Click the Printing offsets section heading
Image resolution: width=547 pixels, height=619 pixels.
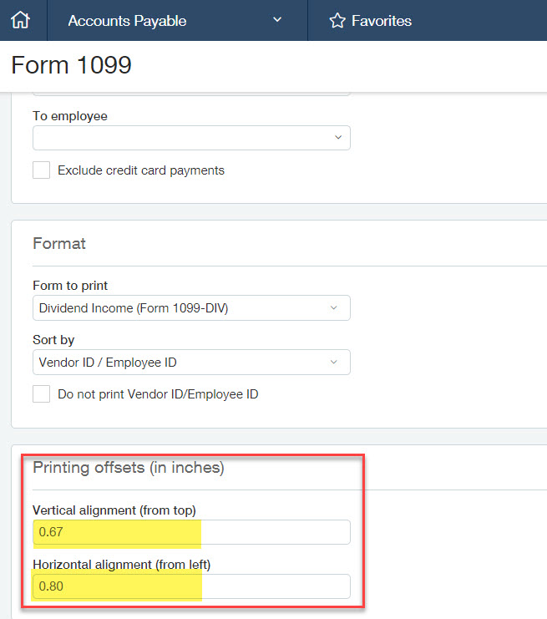(x=129, y=468)
